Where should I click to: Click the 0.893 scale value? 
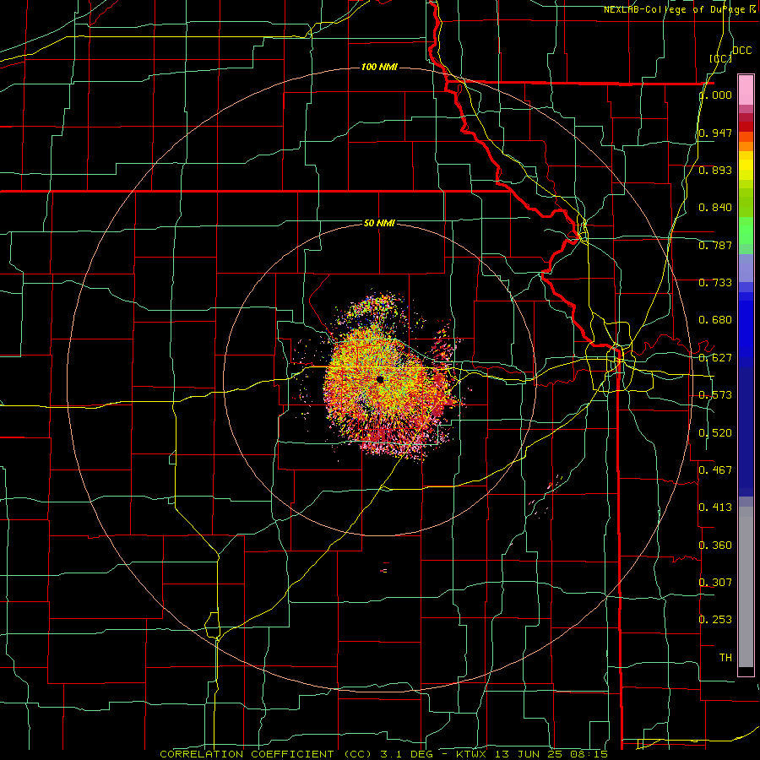pyautogui.click(x=715, y=170)
